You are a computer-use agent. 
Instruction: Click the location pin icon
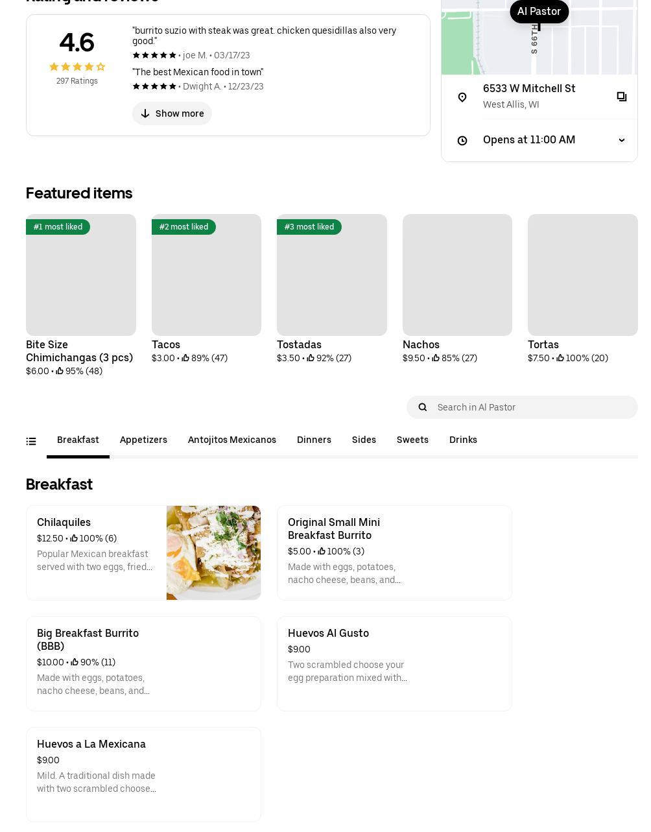(x=462, y=97)
